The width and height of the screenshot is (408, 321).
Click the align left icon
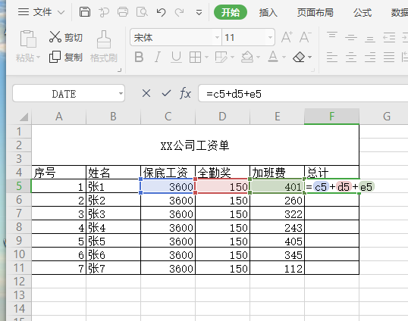pos(332,57)
